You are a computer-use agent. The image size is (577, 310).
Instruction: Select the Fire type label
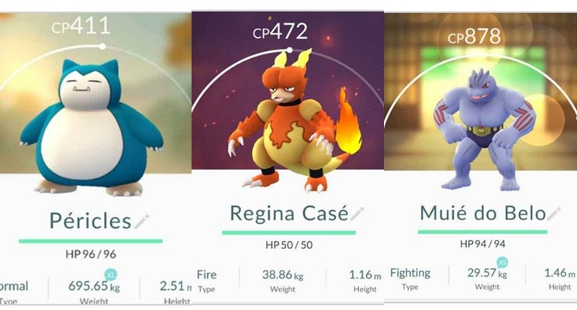[206, 274]
